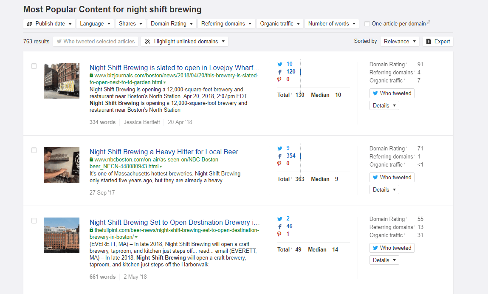Viewport: 488px width, 294px height.
Task: Click the Export download icon
Action: tap(429, 41)
